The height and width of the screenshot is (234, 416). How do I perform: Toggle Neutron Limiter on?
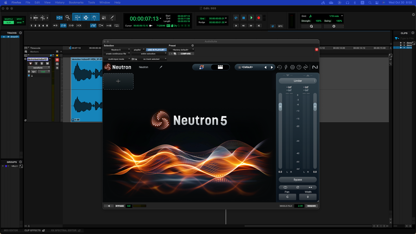[x=298, y=81]
